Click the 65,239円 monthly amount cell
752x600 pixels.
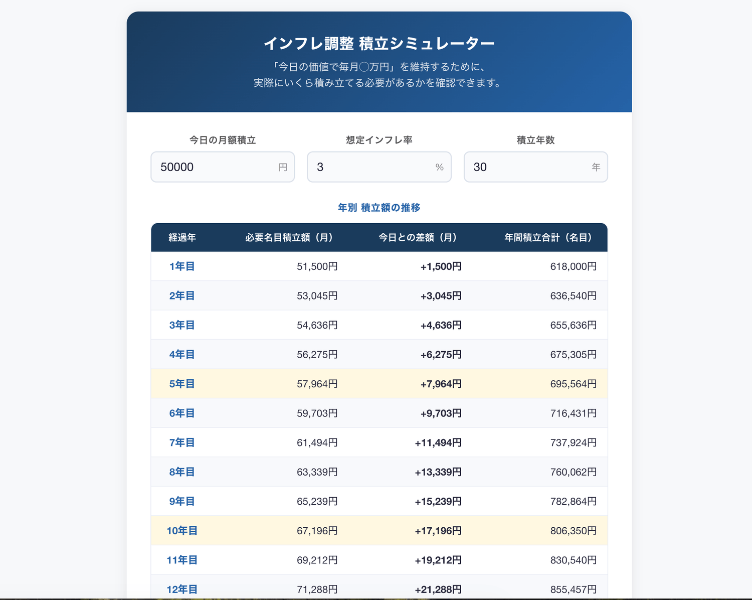coord(317,501)
